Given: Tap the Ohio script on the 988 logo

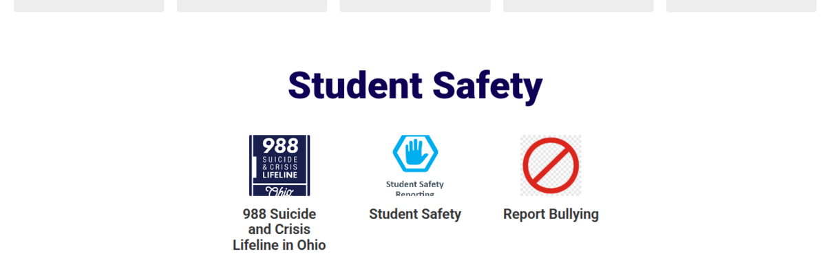Looking at the screenshot, I should [x=281, y=191].
